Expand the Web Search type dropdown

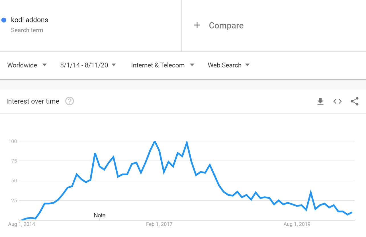(x=229, y=65)
